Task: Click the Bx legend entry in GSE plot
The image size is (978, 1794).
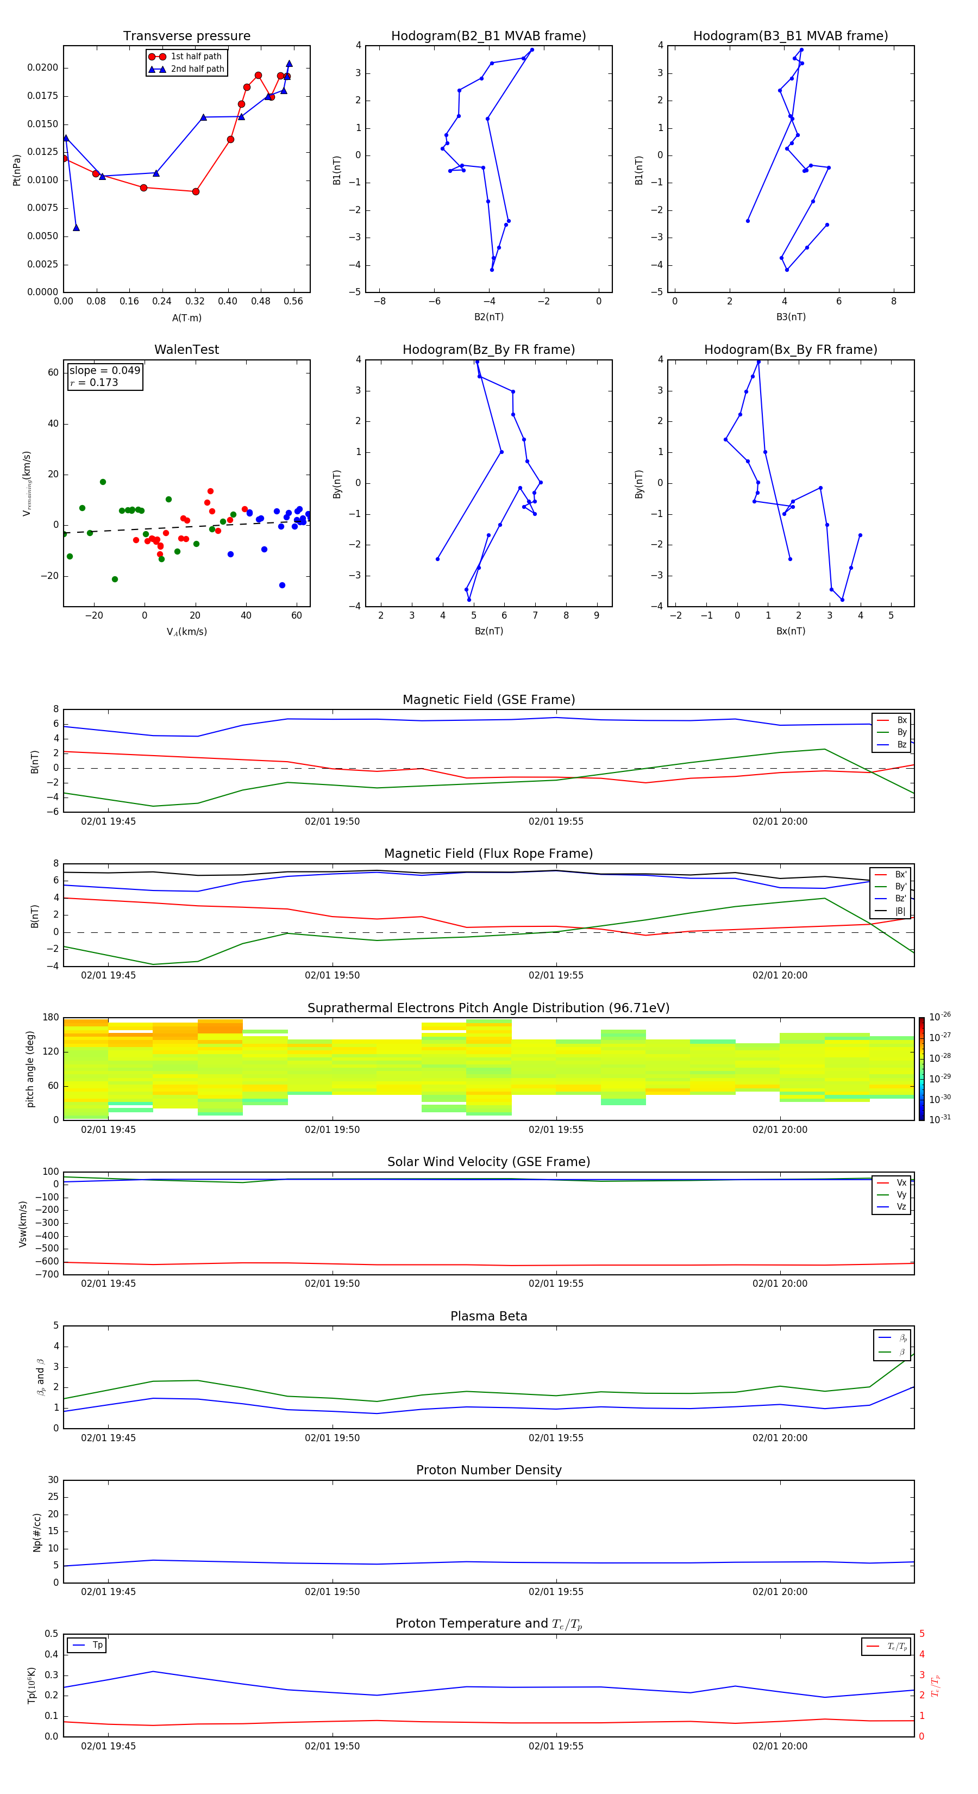Action: [x=892, y=720]
